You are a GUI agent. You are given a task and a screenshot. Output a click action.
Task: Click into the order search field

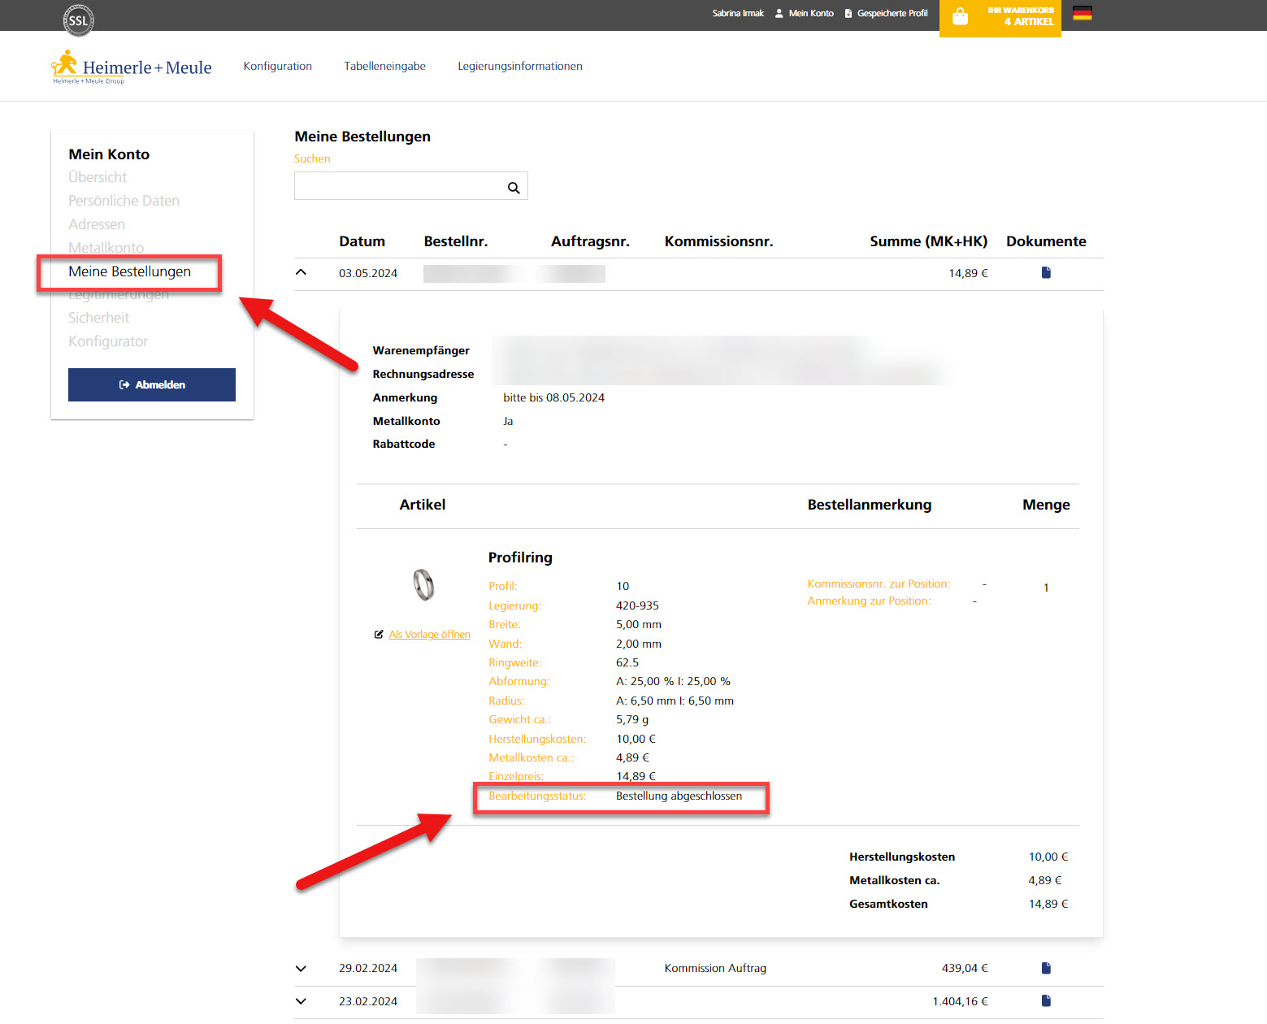coord(398,186)
